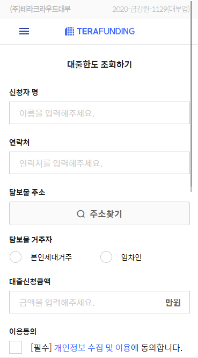The image size is (198, 358).
Task: Open the 개인정보 수집 및 이용 link
Action: point(92,348)
